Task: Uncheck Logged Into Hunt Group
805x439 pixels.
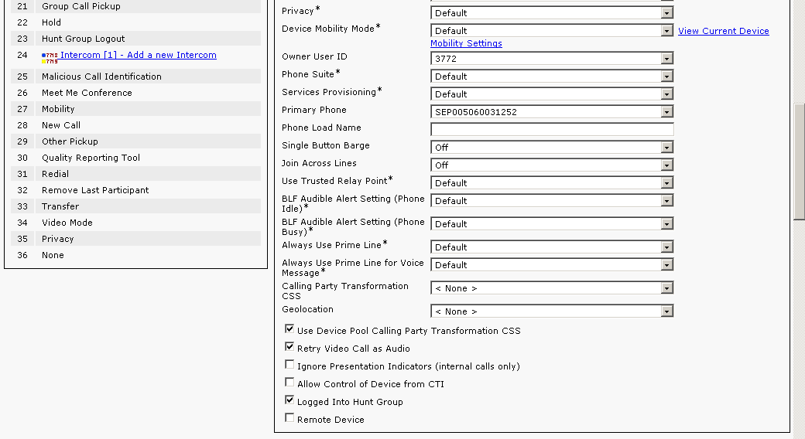Action: pyautogui.click(x=289, y=401)
